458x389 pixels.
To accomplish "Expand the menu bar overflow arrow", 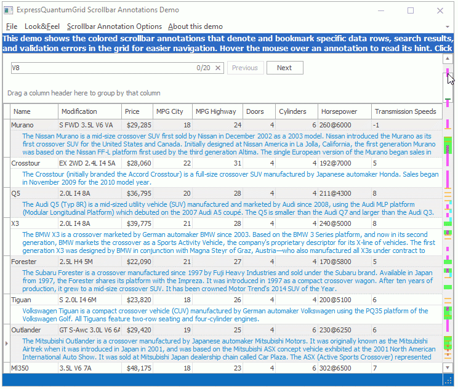I will coord(447,26).
